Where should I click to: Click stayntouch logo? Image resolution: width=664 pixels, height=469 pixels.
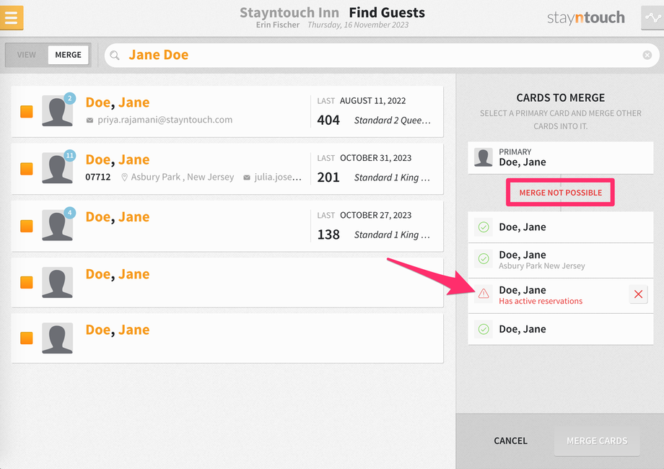[585, 17]
